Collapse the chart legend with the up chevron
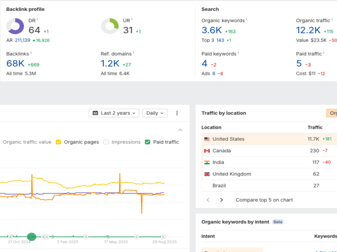Screen dimensions: 337x252 pos(180,130)
